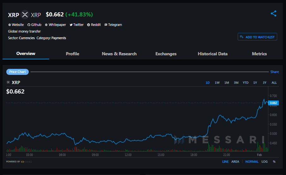This screenshot has height=175, width=286.
Task: Open the Telegram link
Action: click(113, 25)
